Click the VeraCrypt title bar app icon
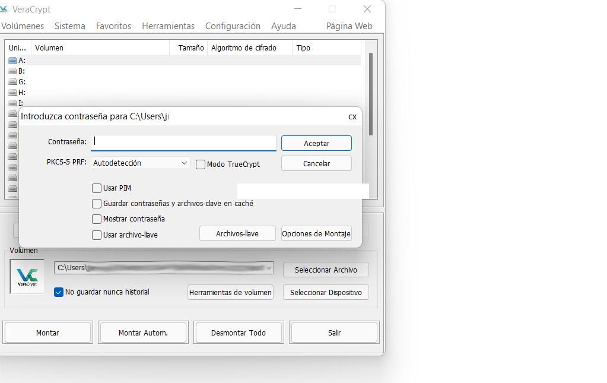Screen dimensions: 607x383 pyautogui.click(x=4, y=9)
